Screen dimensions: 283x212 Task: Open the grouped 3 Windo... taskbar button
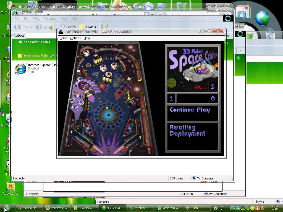[x=84, y=208]
